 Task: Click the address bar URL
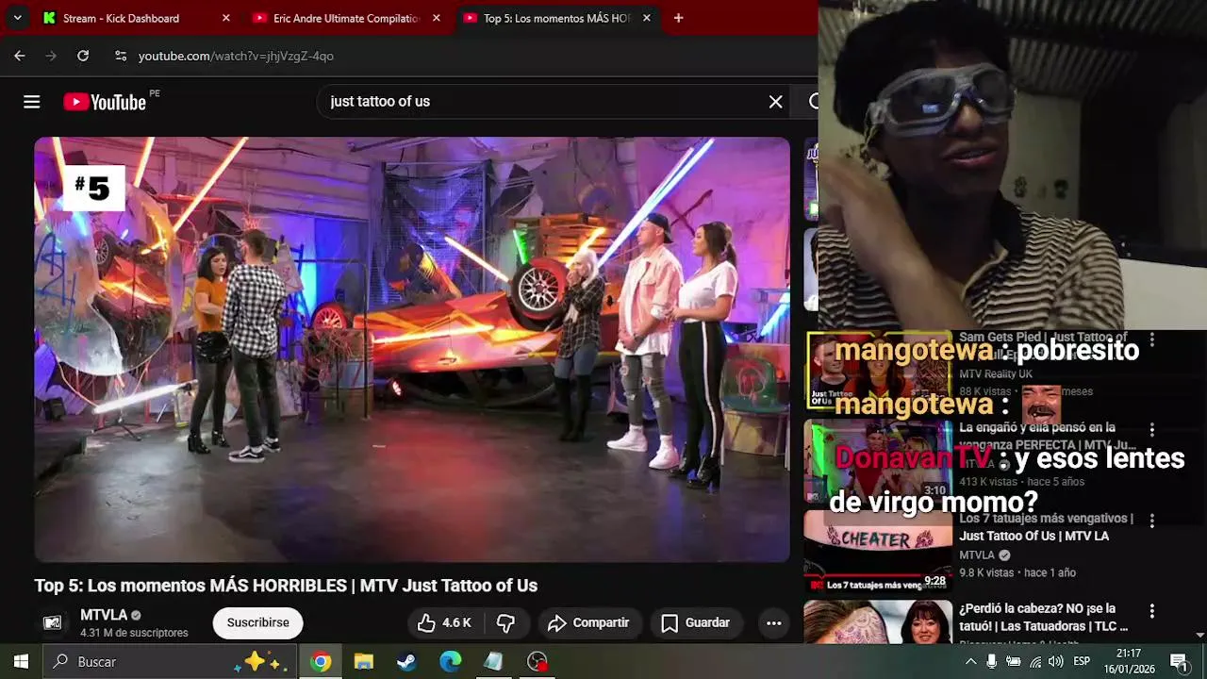[x=236, y=56]
